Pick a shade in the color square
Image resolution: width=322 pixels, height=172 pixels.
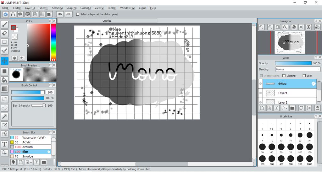point(39,42)
